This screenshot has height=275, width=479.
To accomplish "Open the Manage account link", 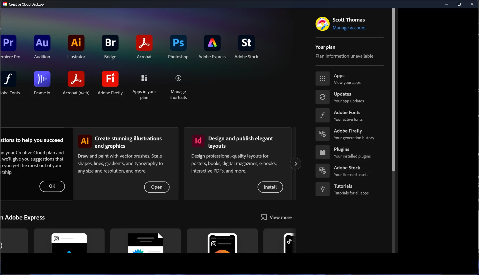I will [349, 28].
